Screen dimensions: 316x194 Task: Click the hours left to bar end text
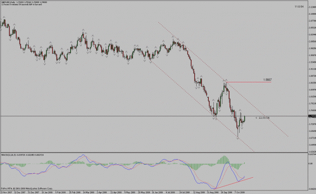pyautogui.click(x=22, y=5)
